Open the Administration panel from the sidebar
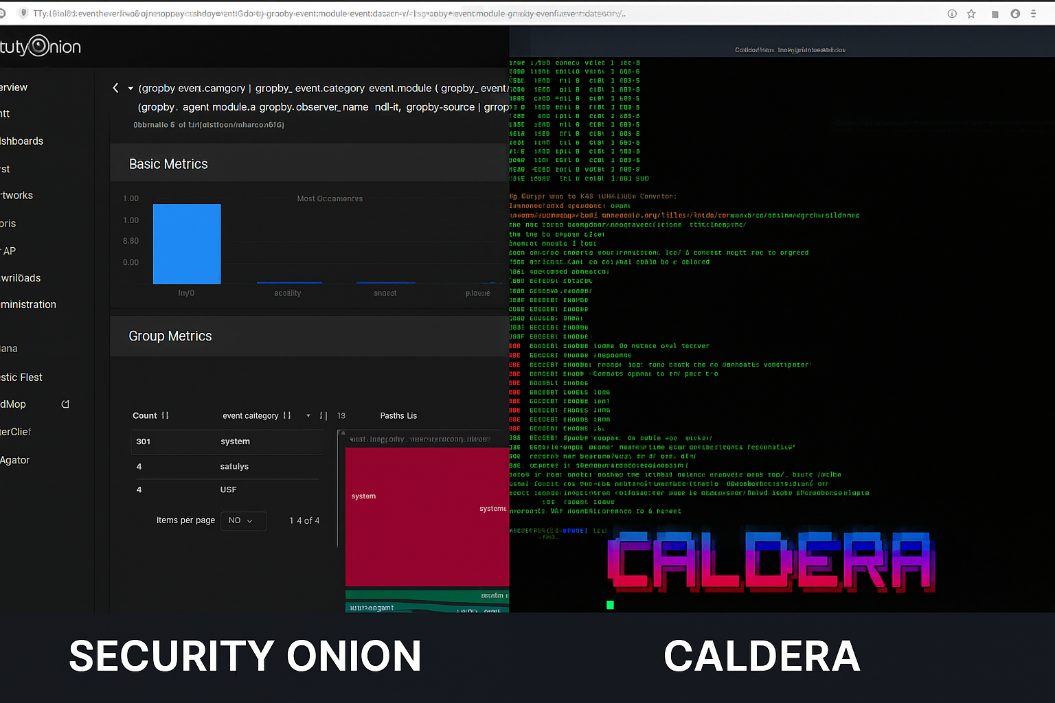This screenshot has width=1055, height=703. (28, 304)
